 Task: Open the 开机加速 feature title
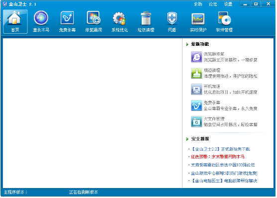212,87
